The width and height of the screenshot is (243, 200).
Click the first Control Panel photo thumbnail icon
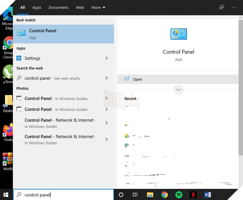19,98
